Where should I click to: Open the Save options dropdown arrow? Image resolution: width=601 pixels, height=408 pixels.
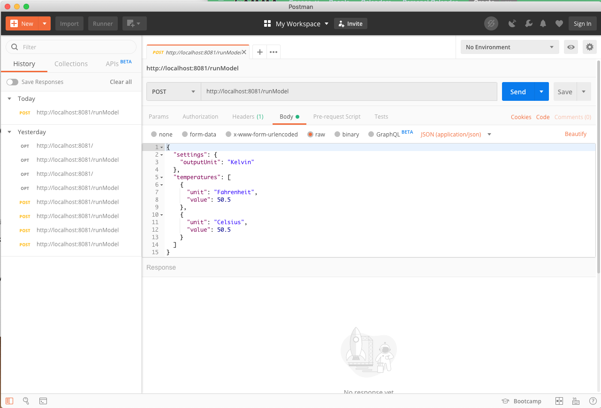coord(584,91)
